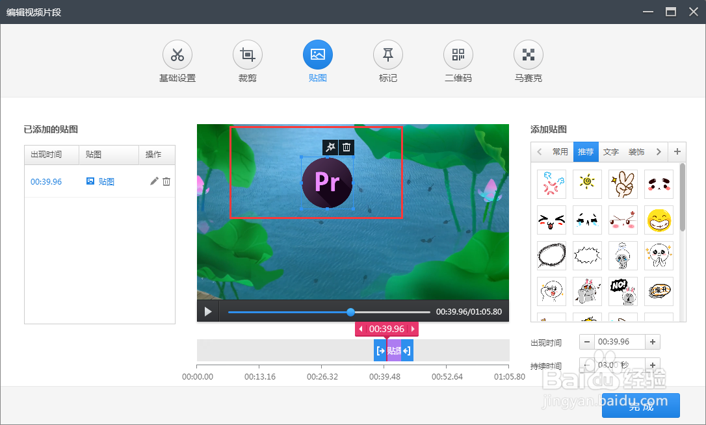706x425 pixels.
Task: Add the crying face sticker
Action: tap(587, 220)
